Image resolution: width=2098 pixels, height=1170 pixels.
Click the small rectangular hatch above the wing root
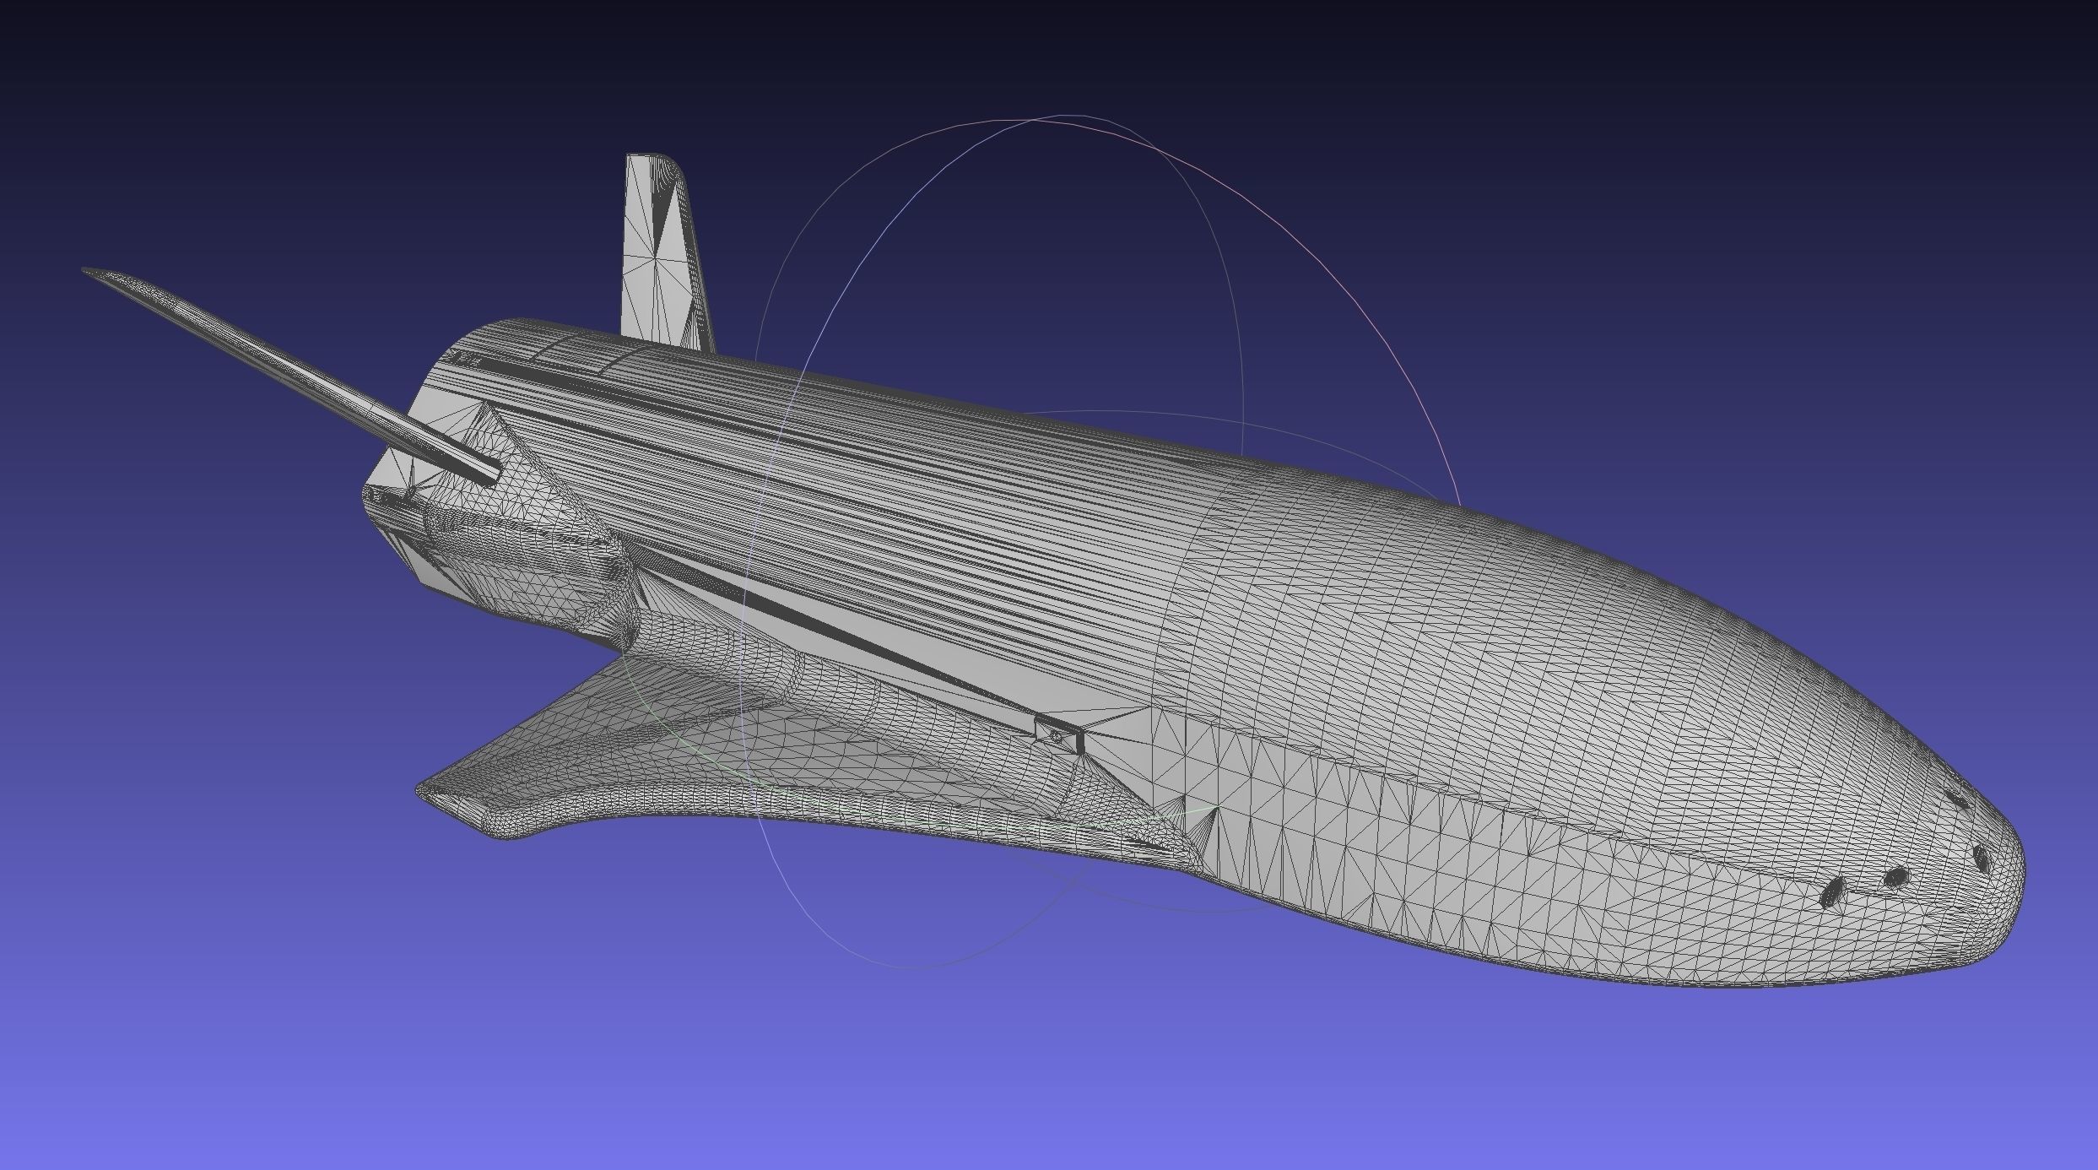point(1057,735)
